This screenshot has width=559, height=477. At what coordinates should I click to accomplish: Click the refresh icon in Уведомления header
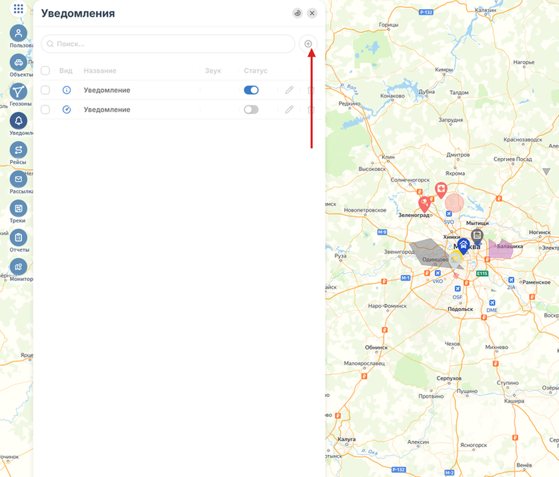click(x=298, y=13)
